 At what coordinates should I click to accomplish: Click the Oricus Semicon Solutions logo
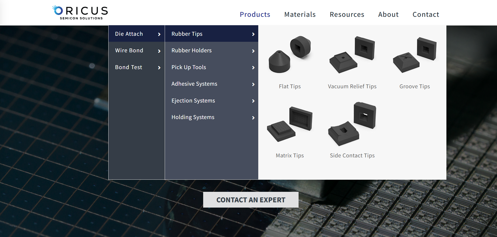click(x=80, y=13)
